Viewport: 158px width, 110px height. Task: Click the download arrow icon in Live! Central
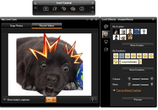tap(82, 9)
